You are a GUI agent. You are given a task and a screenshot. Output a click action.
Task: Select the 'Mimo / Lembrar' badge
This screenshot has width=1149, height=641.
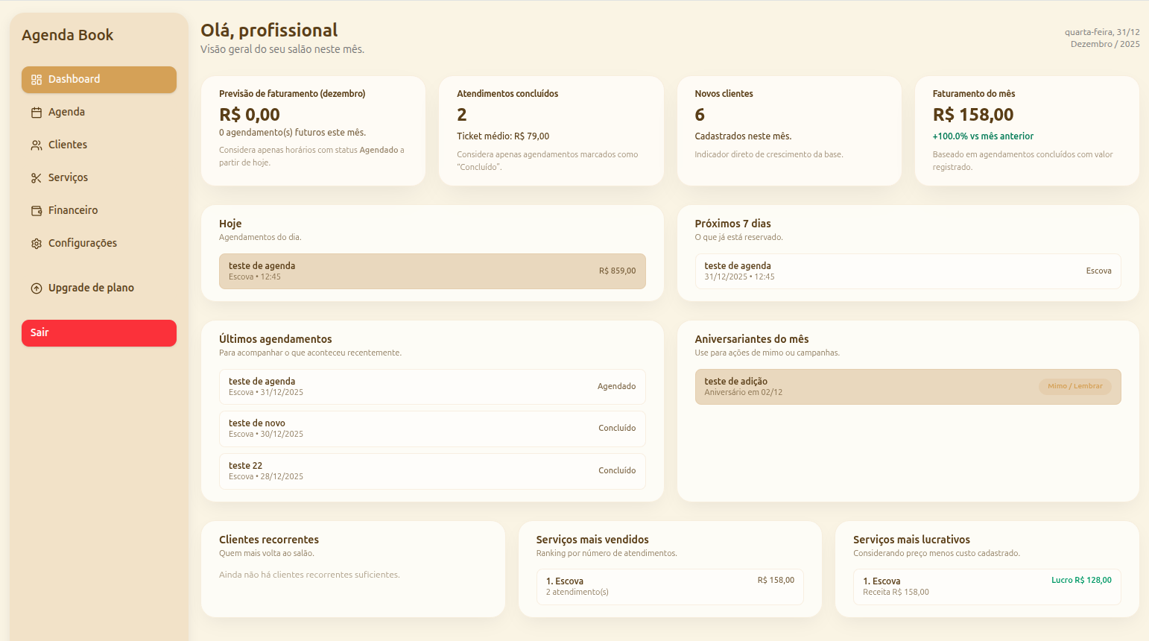tap(1075, 386)
